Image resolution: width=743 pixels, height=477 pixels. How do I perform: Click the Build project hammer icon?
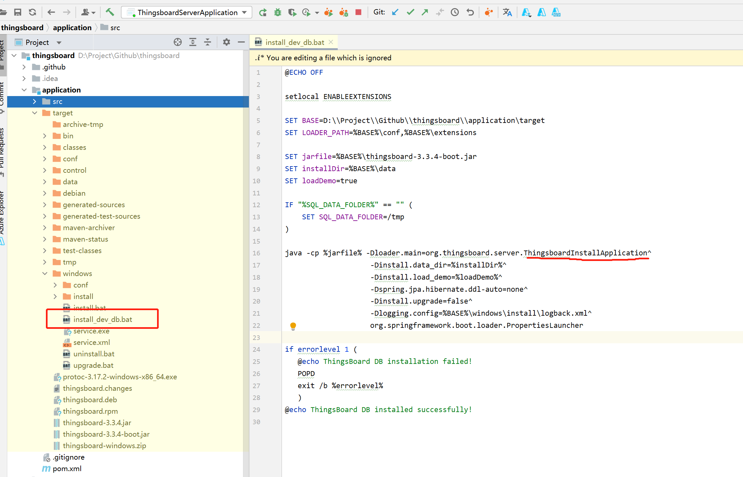[x=110, y=12]
